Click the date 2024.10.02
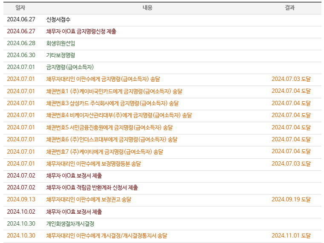The height and width of the screenshot is (243, 324). pos(21,212)
